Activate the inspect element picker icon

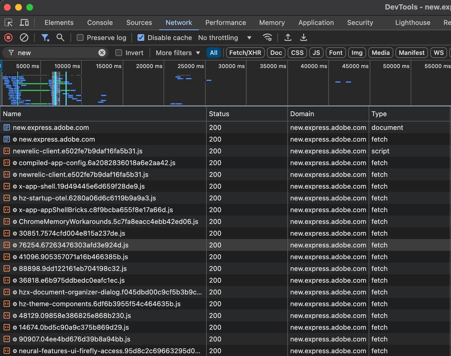8,23
